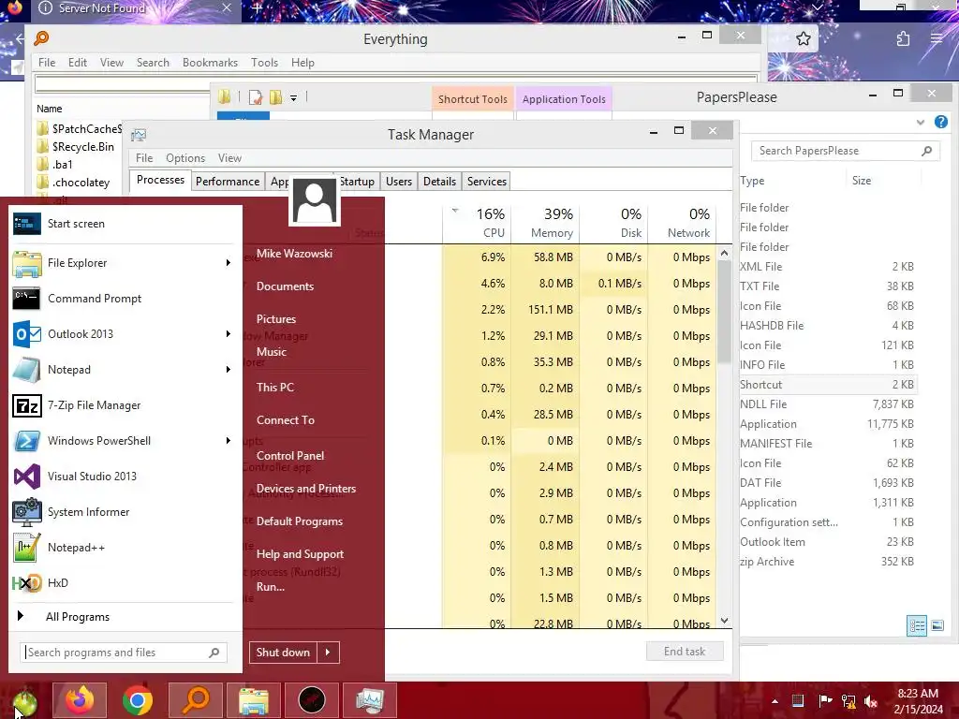This screenshot has height=719, width=959.
Task: Open Options menu in Task Manager
Action: click(185, 158)
